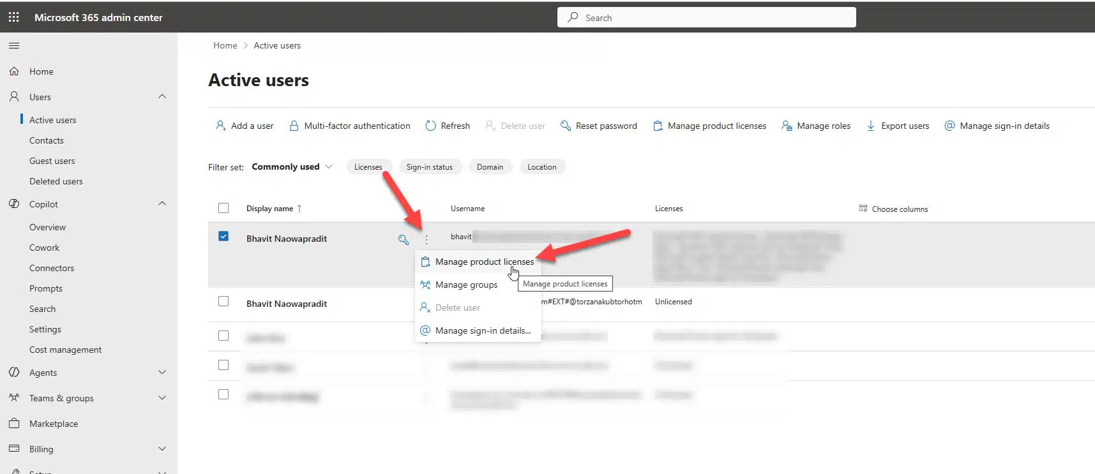Click the Billing card icon

(x=14, y=448)
